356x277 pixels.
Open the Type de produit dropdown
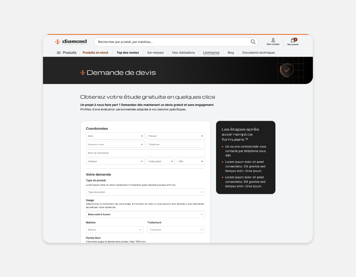click(145, 192)
